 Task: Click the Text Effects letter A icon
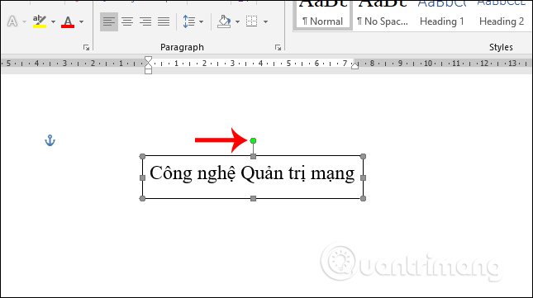12,21
